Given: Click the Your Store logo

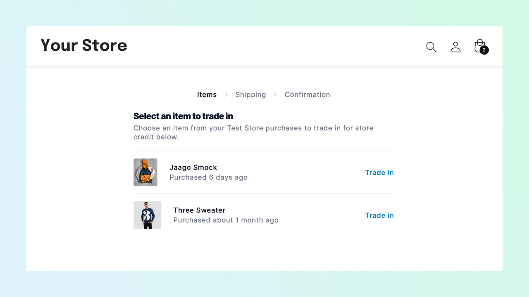Looking at the screenshot, I should click(83, 45).
